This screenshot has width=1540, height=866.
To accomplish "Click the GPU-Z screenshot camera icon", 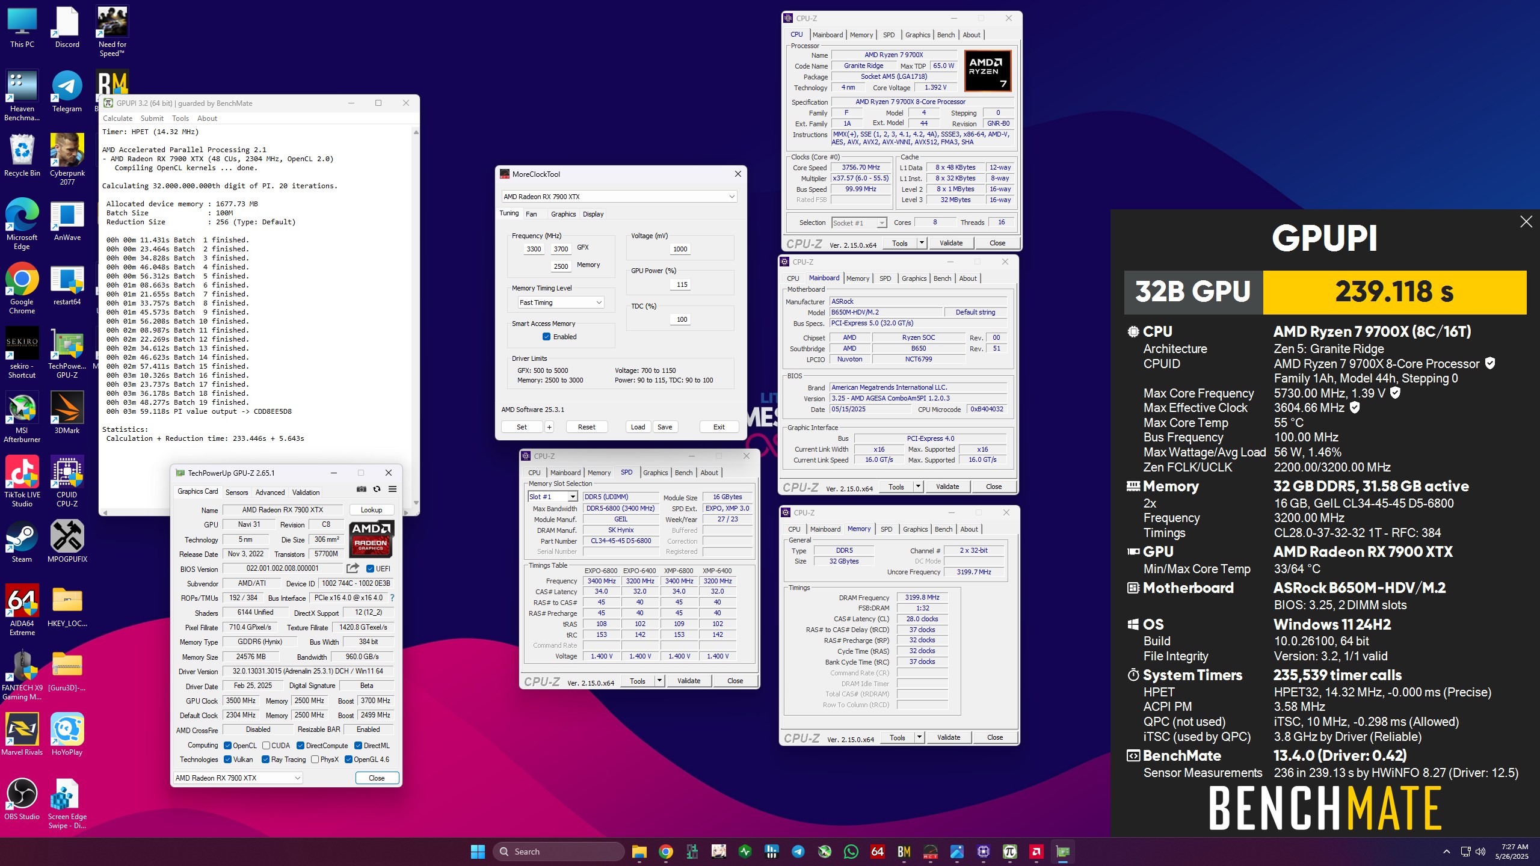I will (361, 490).
